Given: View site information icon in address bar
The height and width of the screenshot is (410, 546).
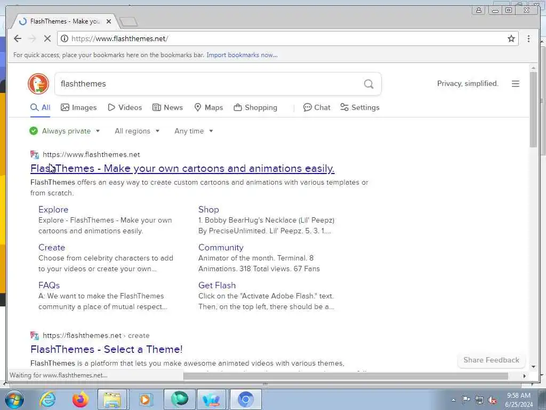Looking at the screenshot, I should tap(65, 38).
